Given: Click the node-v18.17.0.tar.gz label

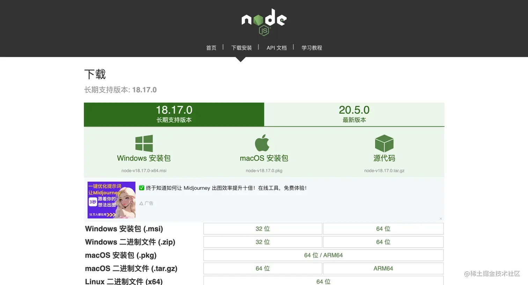Looking at the screenshot, I should tap(384, 171).
